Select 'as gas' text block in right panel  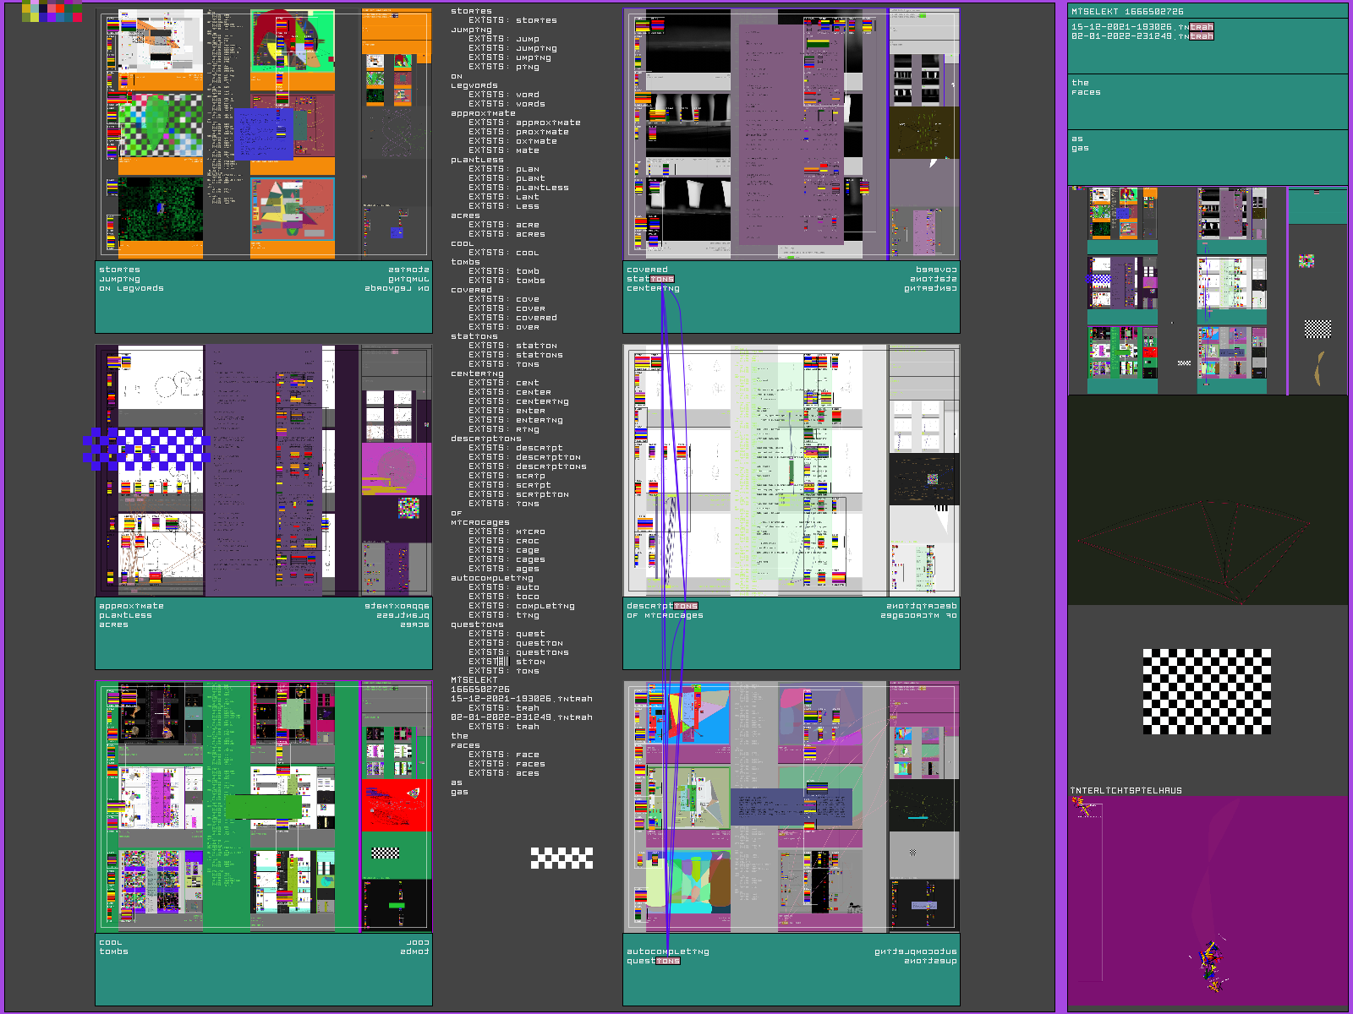(1080, 144)
